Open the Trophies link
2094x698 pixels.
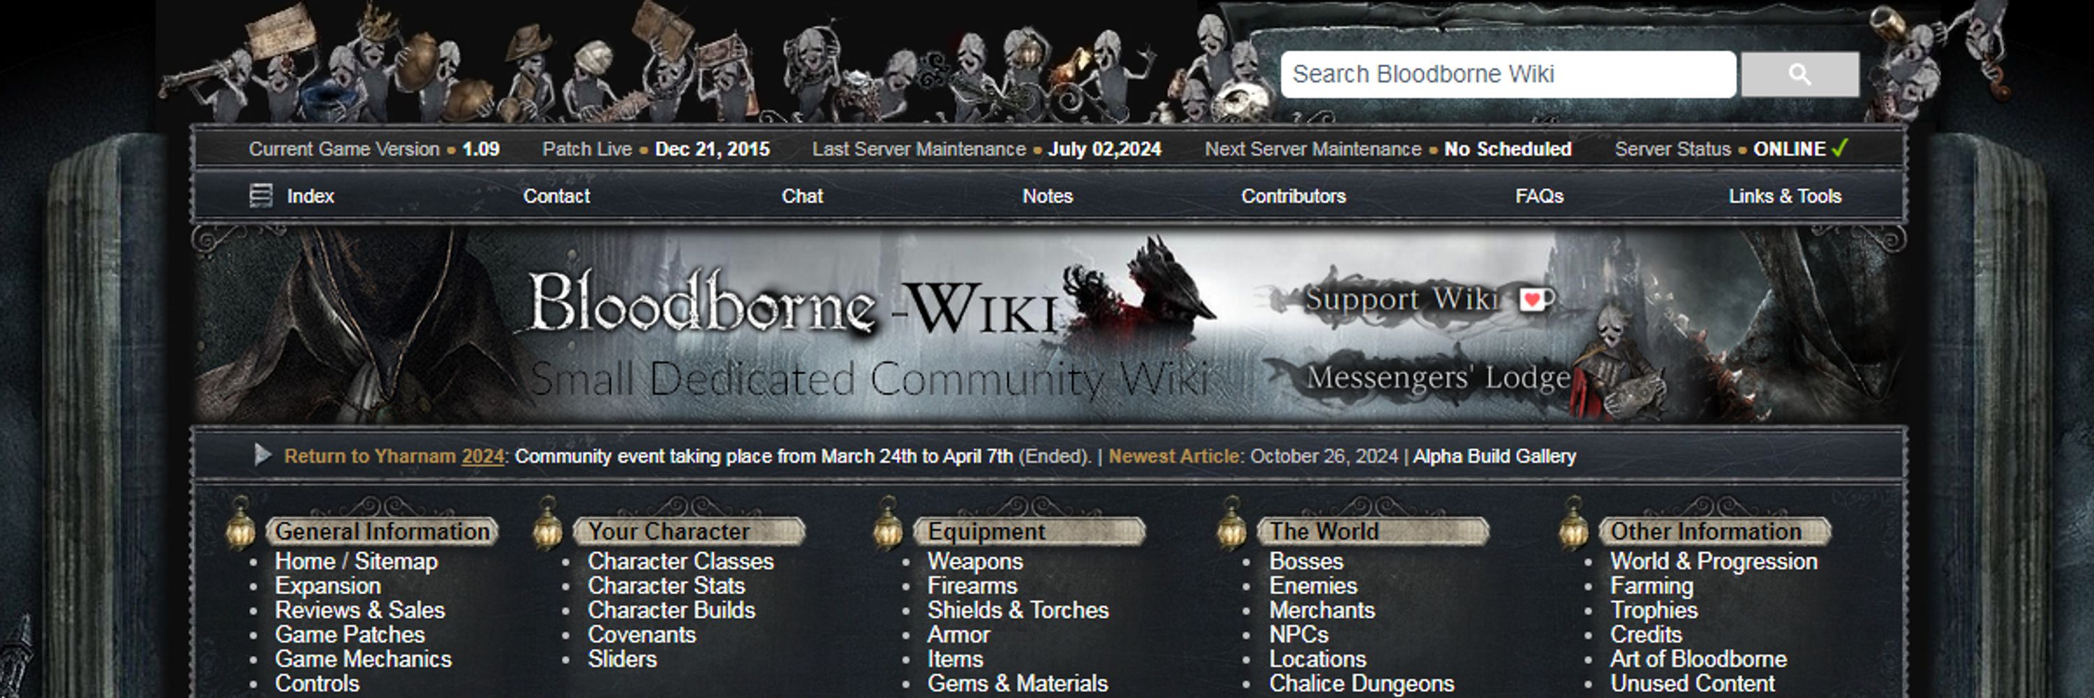click(x=1654, y=610)
